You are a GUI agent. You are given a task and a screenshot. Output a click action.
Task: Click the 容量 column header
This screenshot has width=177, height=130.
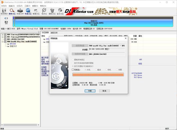pyautogui.click(x=135, y=36)
